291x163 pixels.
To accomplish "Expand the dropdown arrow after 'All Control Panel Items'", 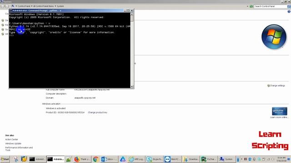I will 55,6.
